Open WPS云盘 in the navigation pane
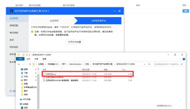The width and height of the screenshot is (190, 109). point(27,99)
